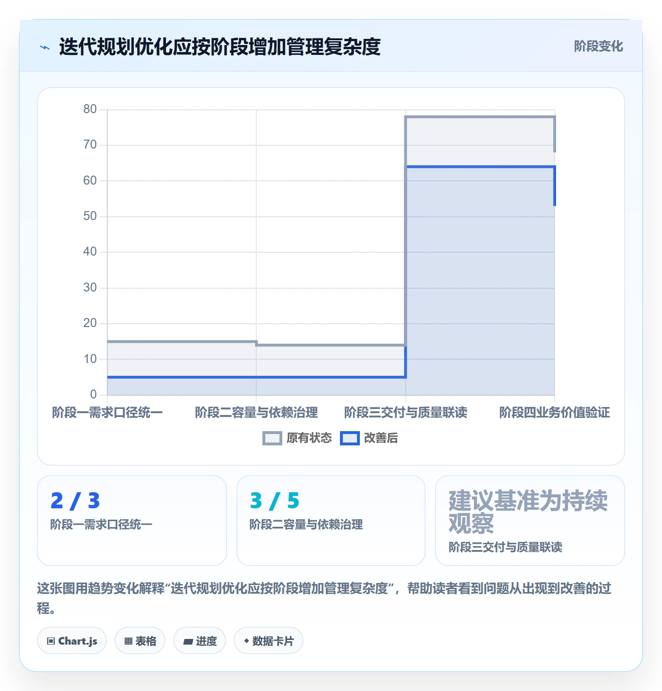662x691 pixels.
Task: Click the 阶段变化 label in the header
Action: pyautogui.click(x=598, y=46)
